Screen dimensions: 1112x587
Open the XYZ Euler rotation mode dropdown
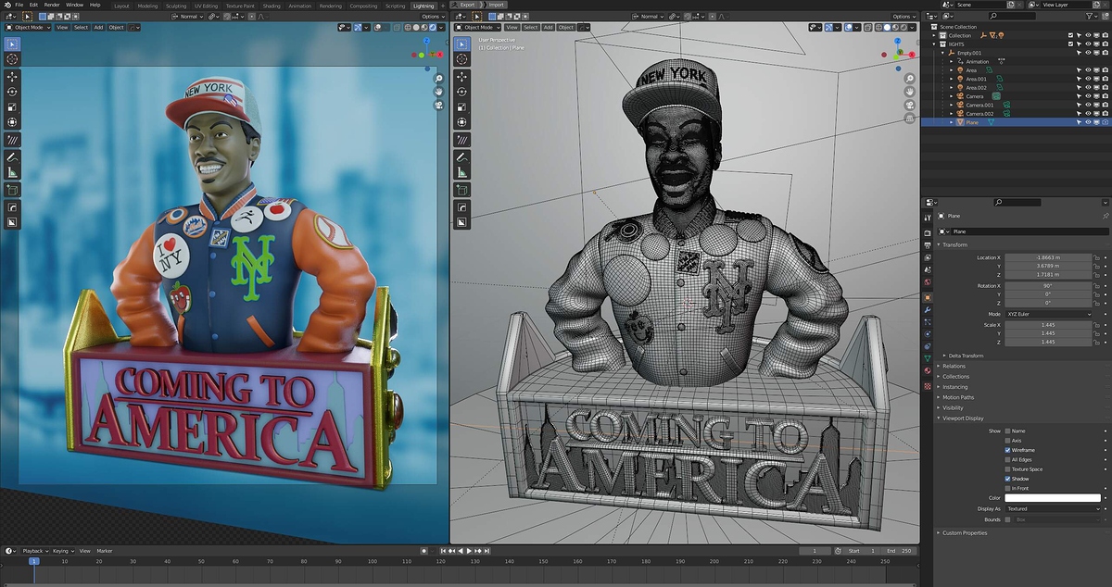coord(1050,314)
